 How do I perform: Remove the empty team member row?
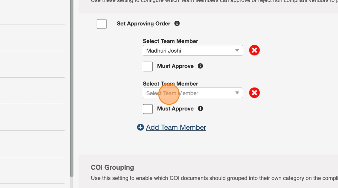pos(254,93)
